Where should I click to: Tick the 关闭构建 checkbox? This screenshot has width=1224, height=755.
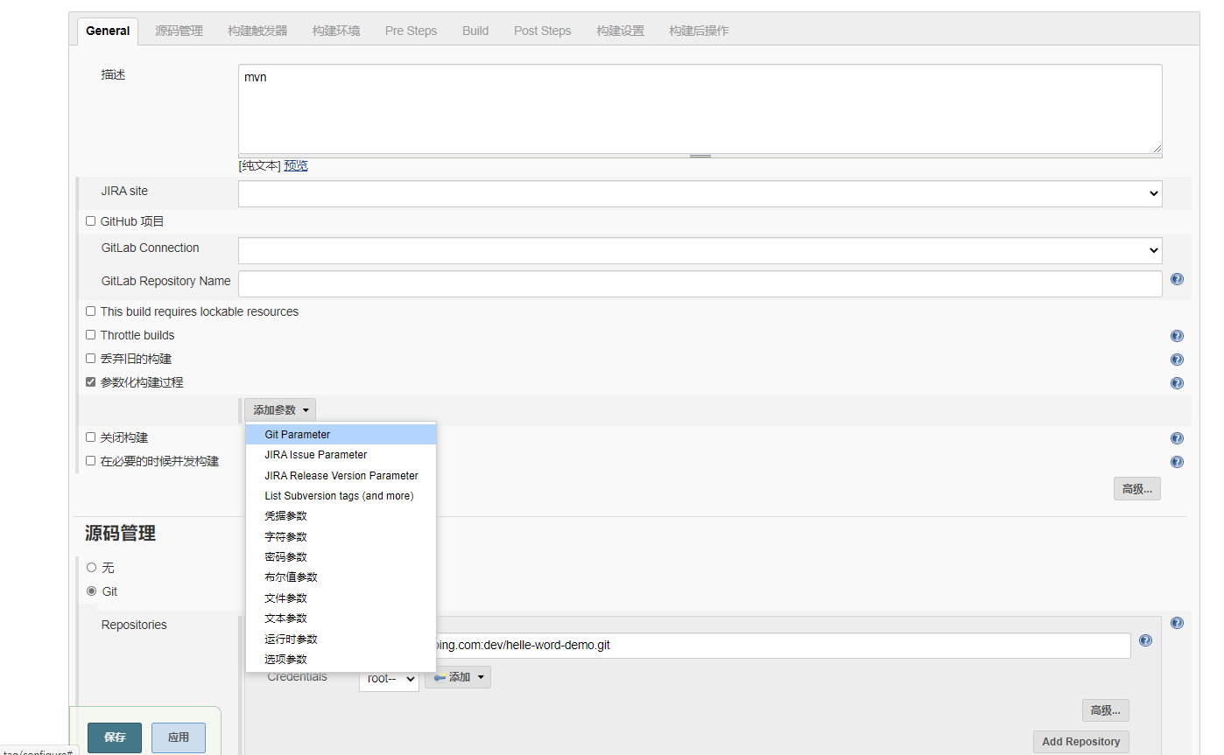[x=90, y=437]
